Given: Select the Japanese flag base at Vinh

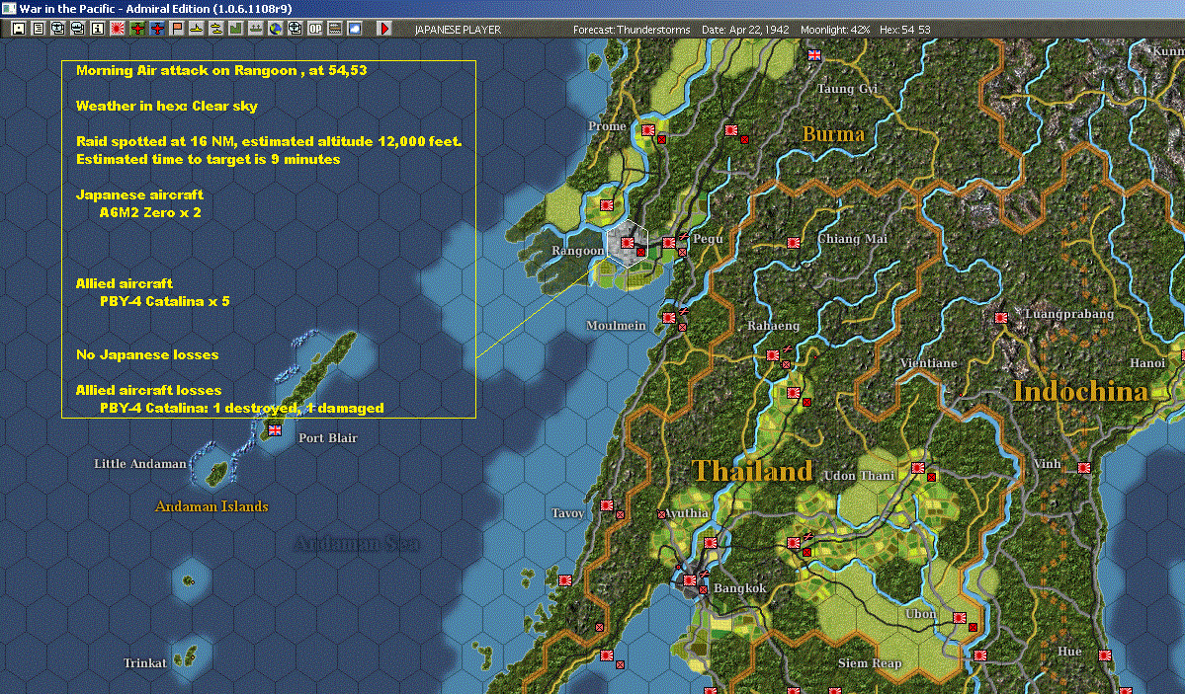Looking at the screenshot, I should pos(1084,468).
